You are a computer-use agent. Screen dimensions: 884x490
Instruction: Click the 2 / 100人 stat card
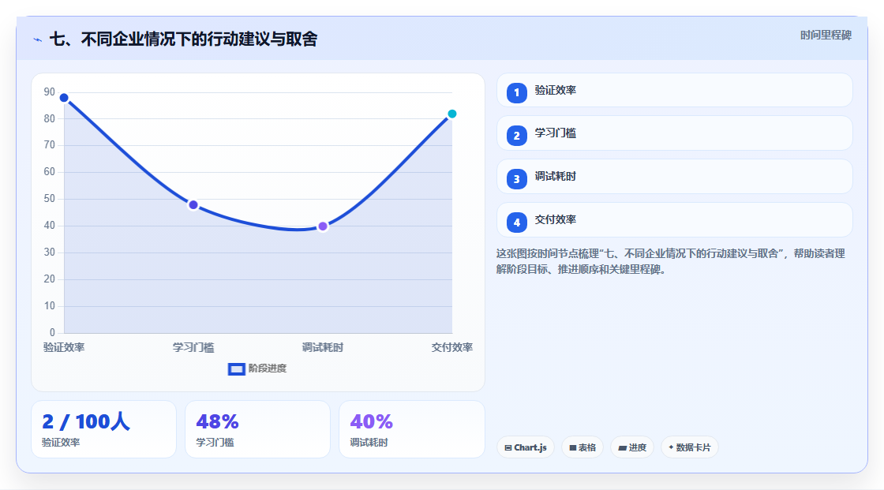pyautogui.click(x=103, y=430)
